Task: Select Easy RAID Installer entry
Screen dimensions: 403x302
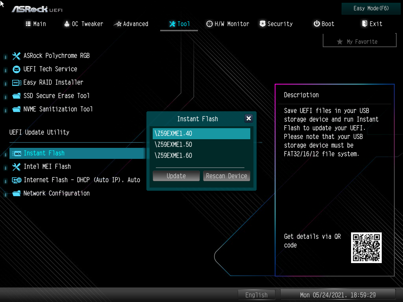Action: point(54,83)
